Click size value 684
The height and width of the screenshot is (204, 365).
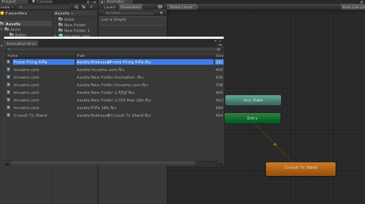[219, 108]
